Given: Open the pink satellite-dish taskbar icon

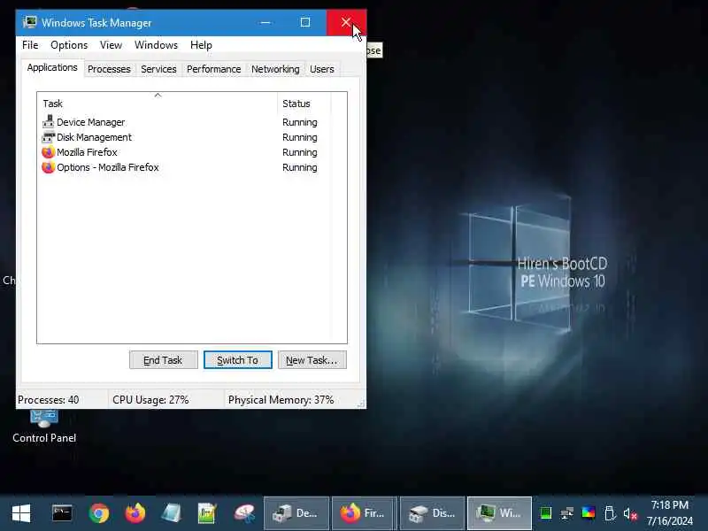Looking at the screenshot, I should pos(244,513).
